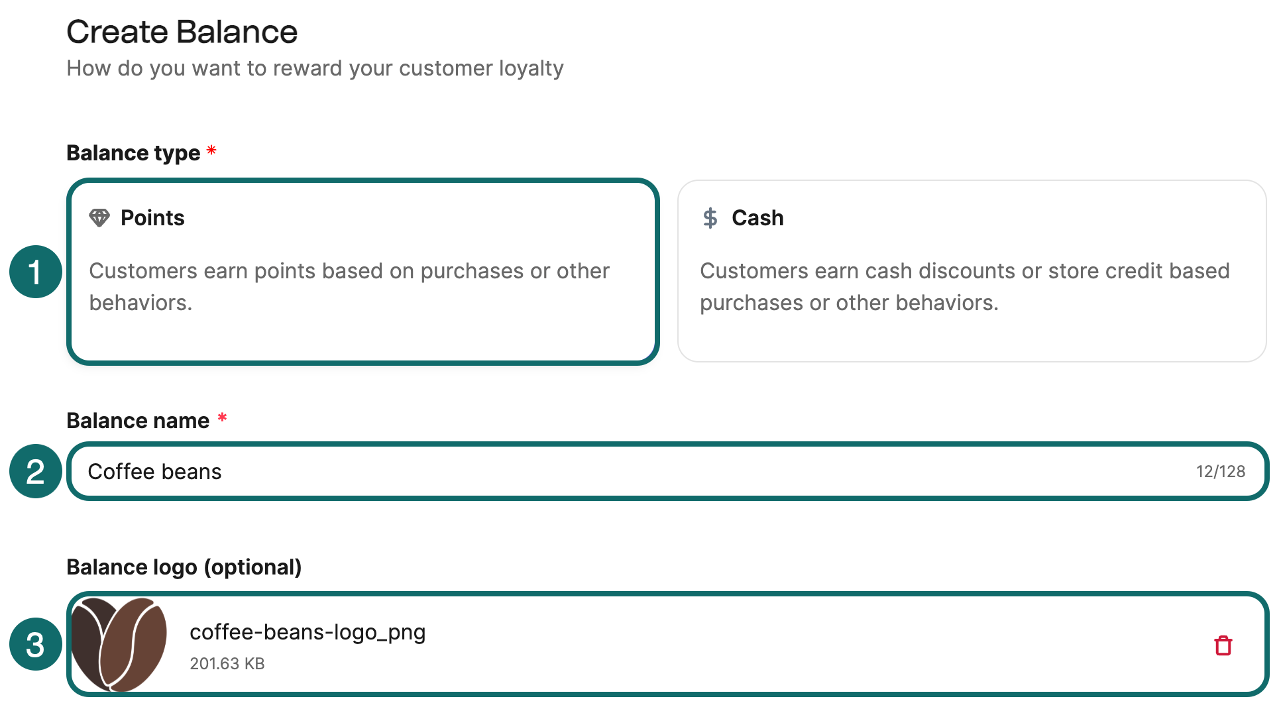Image resolution: width=1283 pixels, height=713 pixels.
Task: Click the file size label under the logo name
Action: click(x=227, y=663)
